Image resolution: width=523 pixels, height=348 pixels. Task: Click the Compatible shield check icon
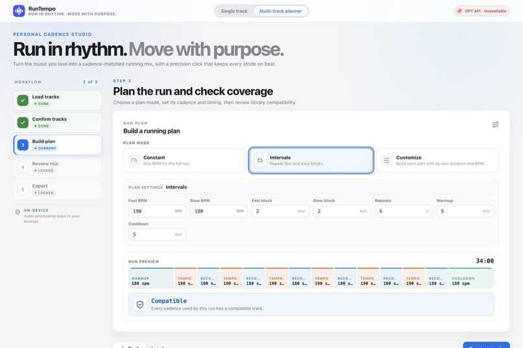[140, 305]
